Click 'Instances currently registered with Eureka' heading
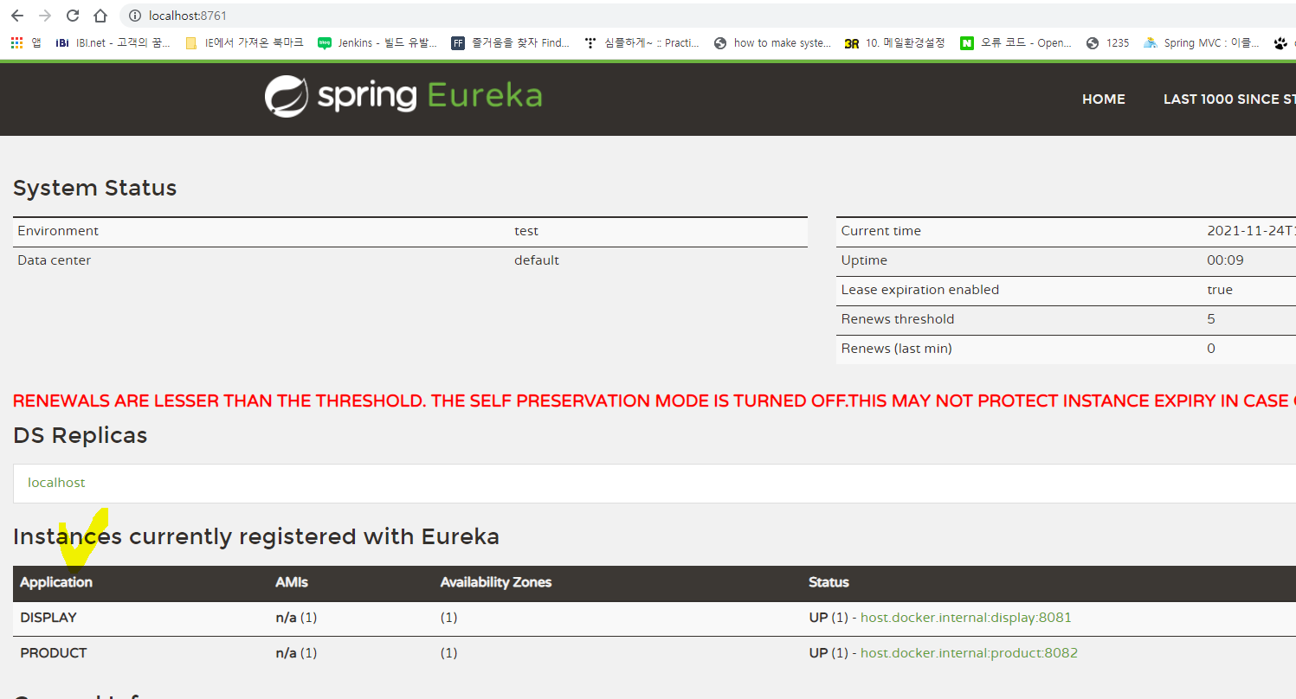This screenshot has height=699, width=1296. [x=256, y=536]
